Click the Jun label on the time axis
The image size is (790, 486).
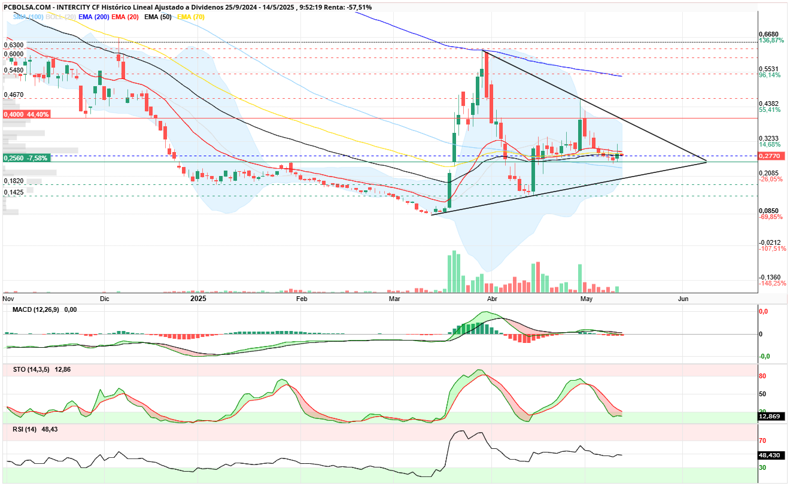click(x=683, y=298)
